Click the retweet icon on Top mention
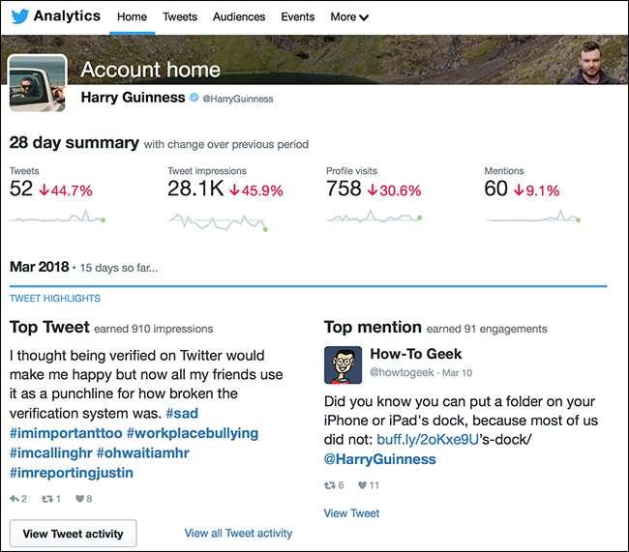 [330, 485]
